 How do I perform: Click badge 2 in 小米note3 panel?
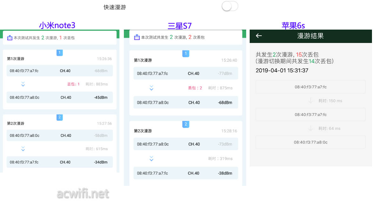click(59, 117)
